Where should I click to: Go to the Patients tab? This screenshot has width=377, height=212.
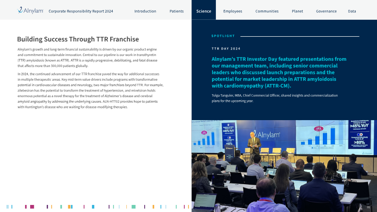click(x=176, y=11)
